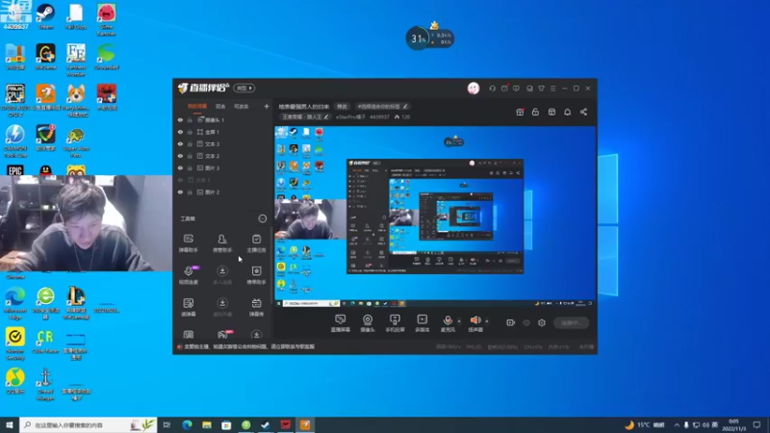The height and width of the screenshot is (433, 770).
Task: Collapse the 工具箱 toolbox panel
Action: tap(262, 218)
